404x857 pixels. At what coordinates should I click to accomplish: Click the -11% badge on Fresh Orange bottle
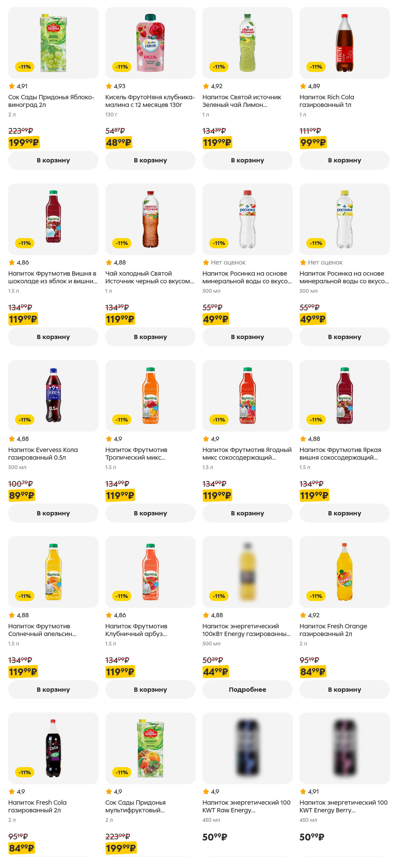[316, 596]
